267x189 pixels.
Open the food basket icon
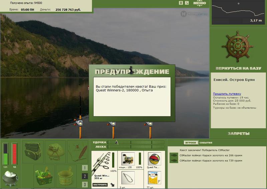pos(44,176)
